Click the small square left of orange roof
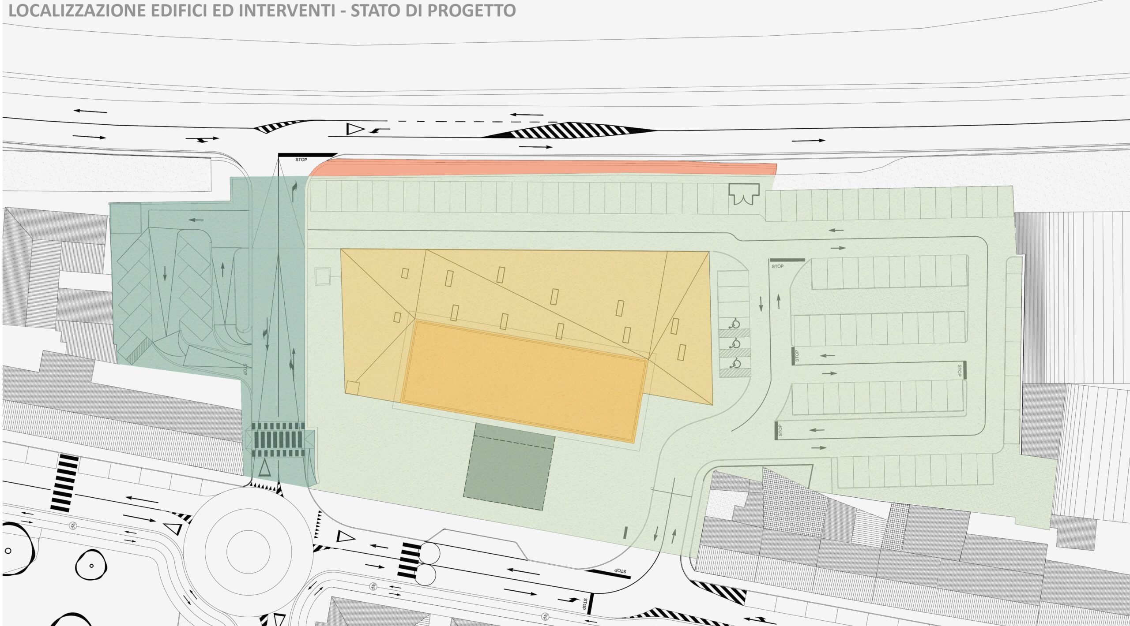 (x=322, y=276)
